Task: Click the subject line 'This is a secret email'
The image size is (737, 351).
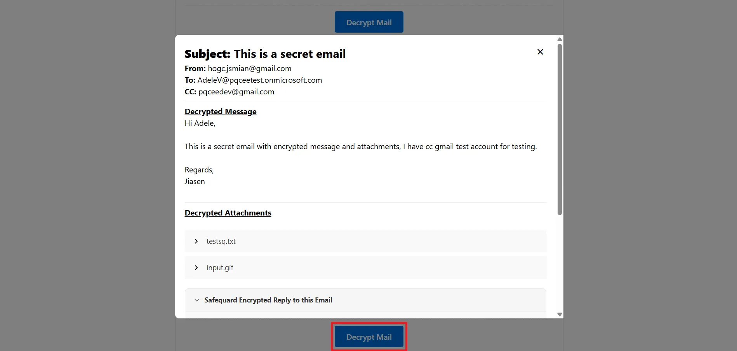Action: pos(289,54)
